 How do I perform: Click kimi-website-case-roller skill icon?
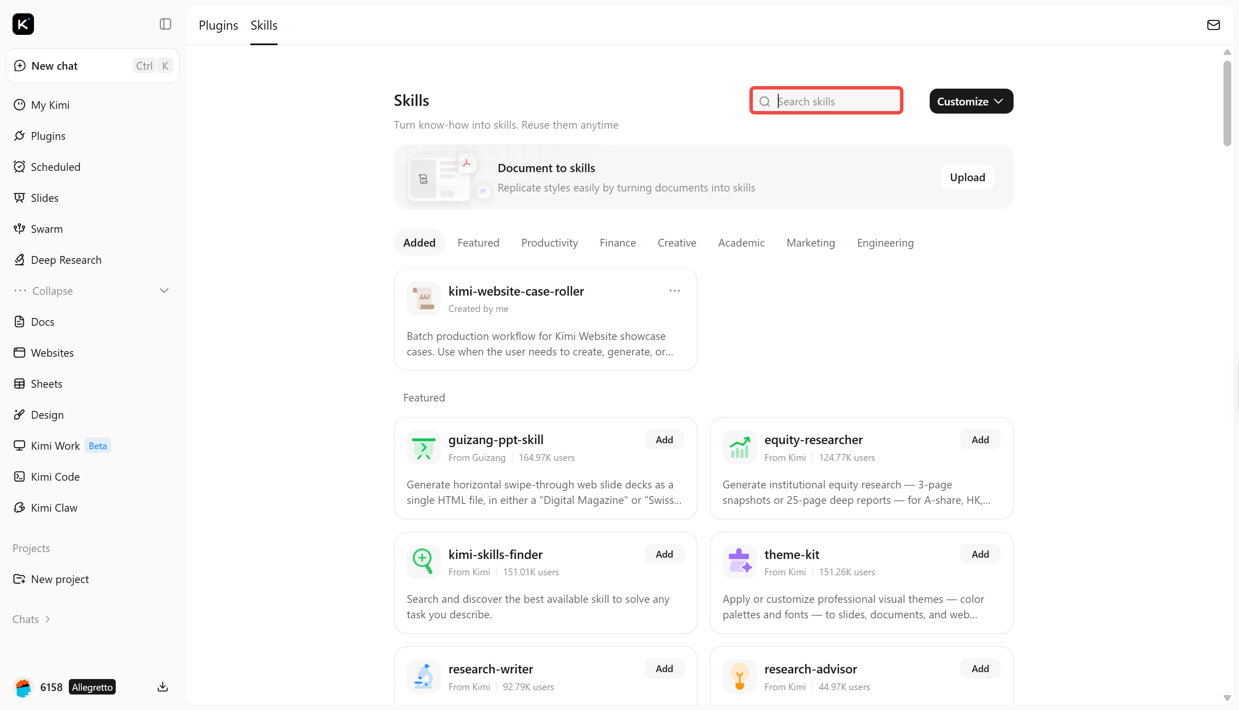point(424,299)
